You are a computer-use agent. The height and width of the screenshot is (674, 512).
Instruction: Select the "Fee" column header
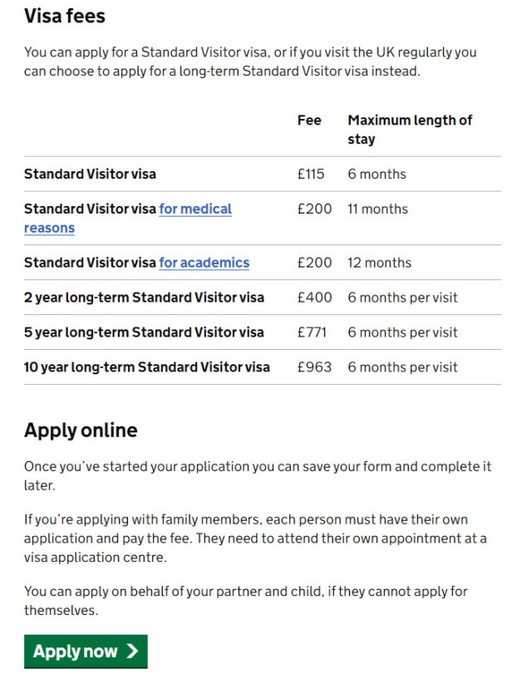click(309, 121)
